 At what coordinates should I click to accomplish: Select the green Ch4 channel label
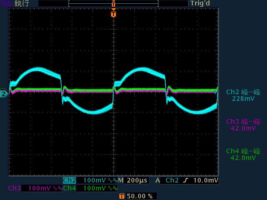[x=69, y=188]
